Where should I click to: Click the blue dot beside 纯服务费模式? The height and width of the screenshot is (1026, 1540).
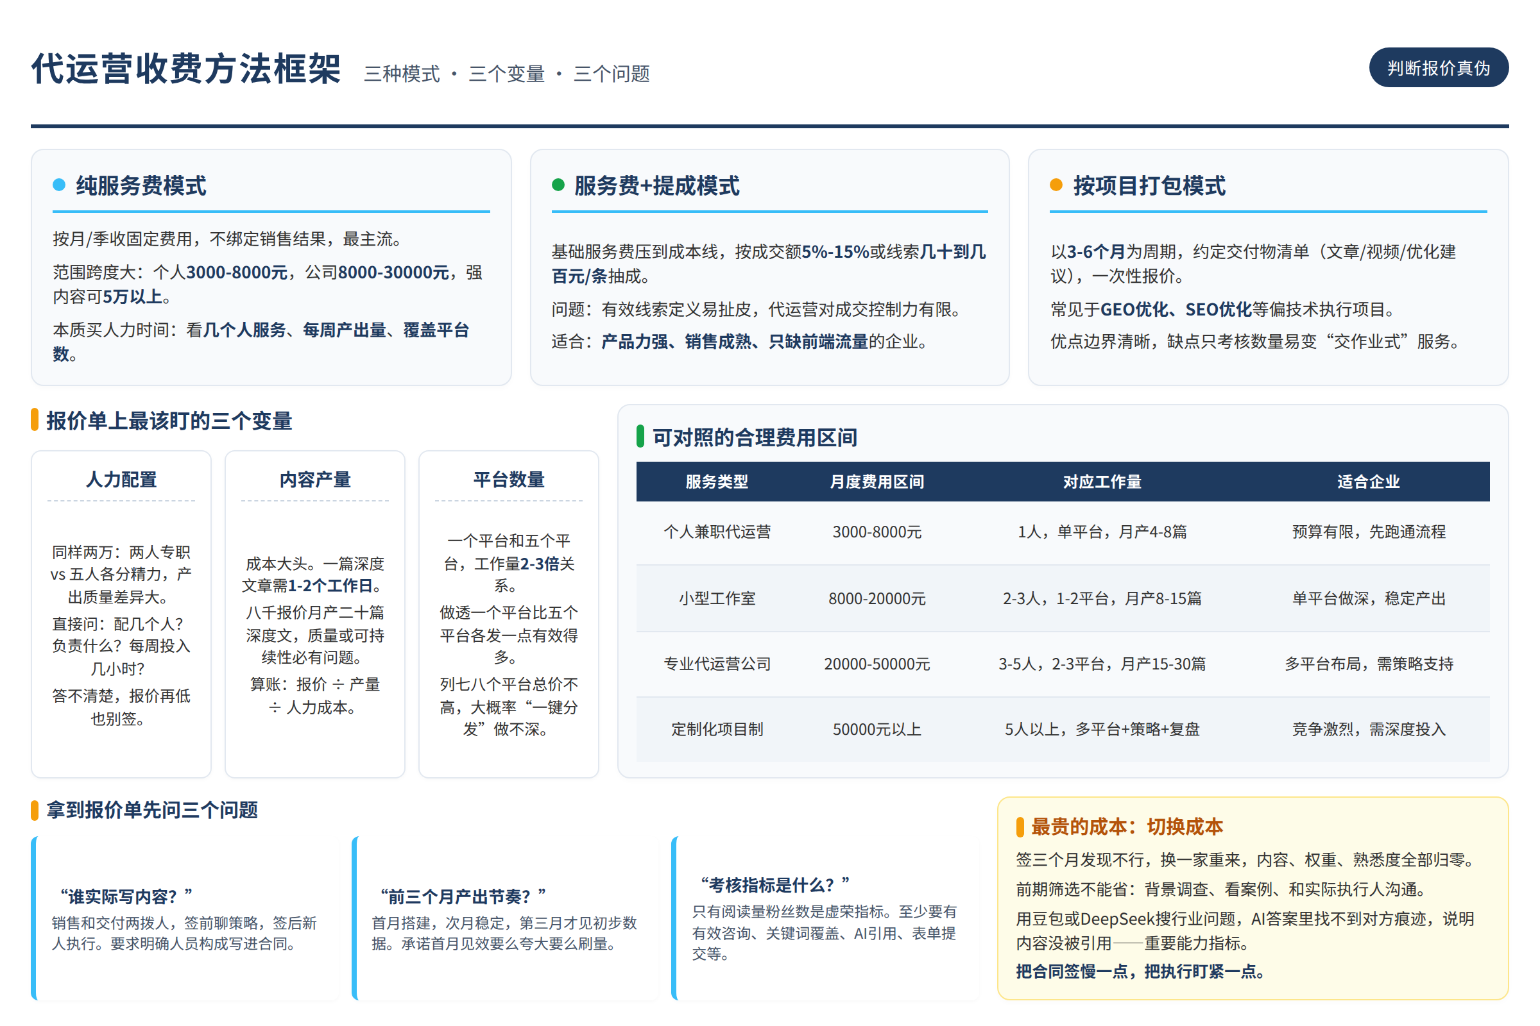(x=59, y=185)
